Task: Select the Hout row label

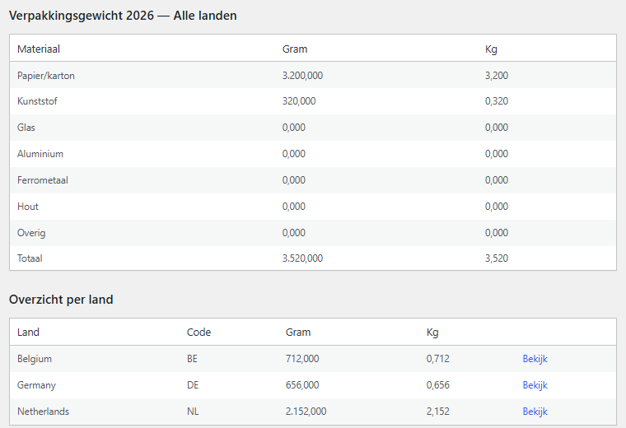Action: [27, 207]
